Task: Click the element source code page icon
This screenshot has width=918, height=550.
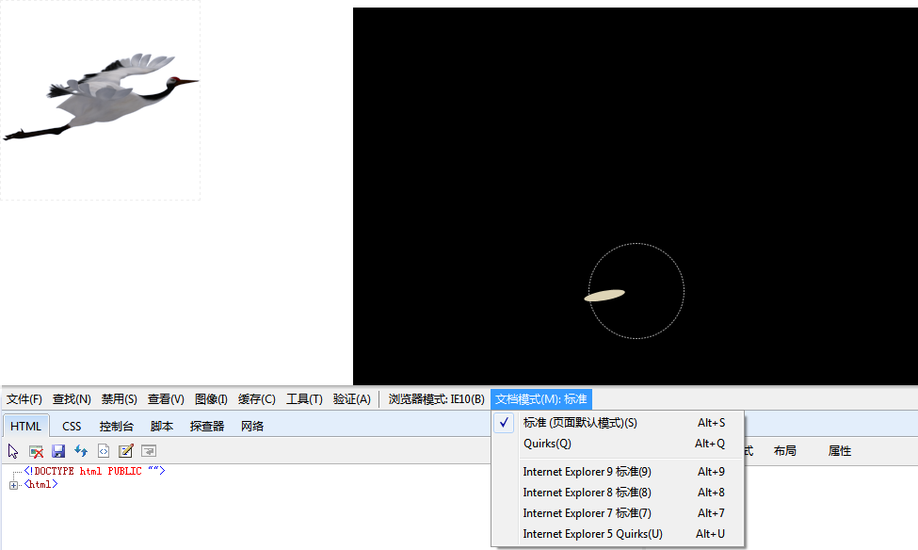Action: (x=104, y=451)
